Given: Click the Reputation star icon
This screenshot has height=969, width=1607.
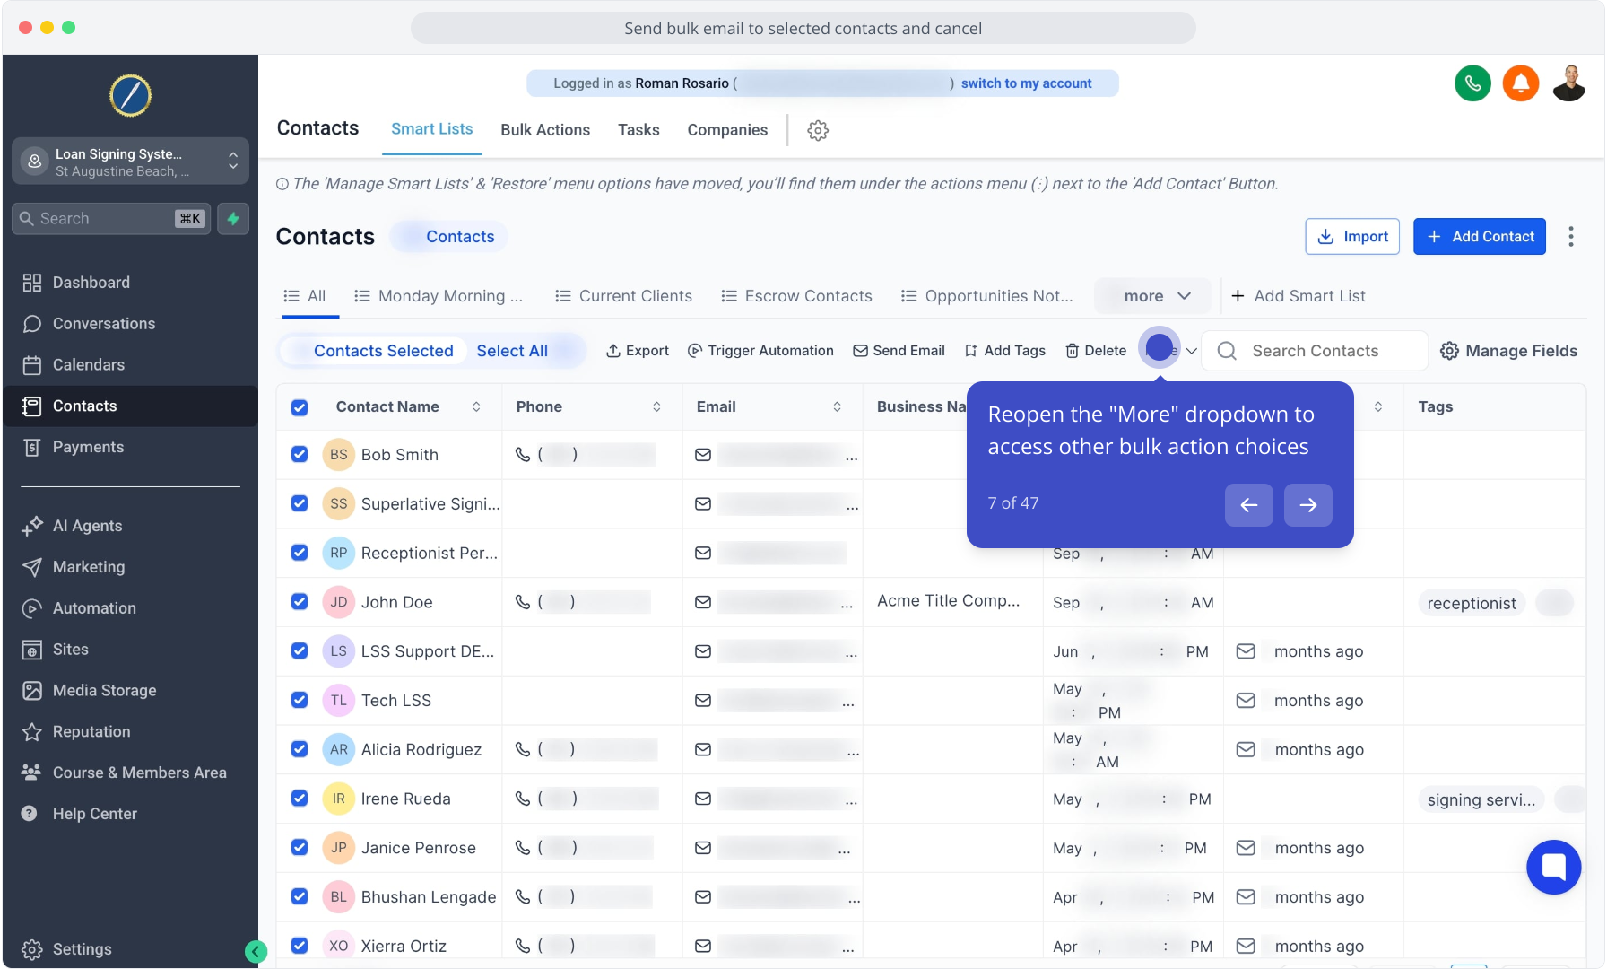Looking at the screenshot, I should (32, 732).
